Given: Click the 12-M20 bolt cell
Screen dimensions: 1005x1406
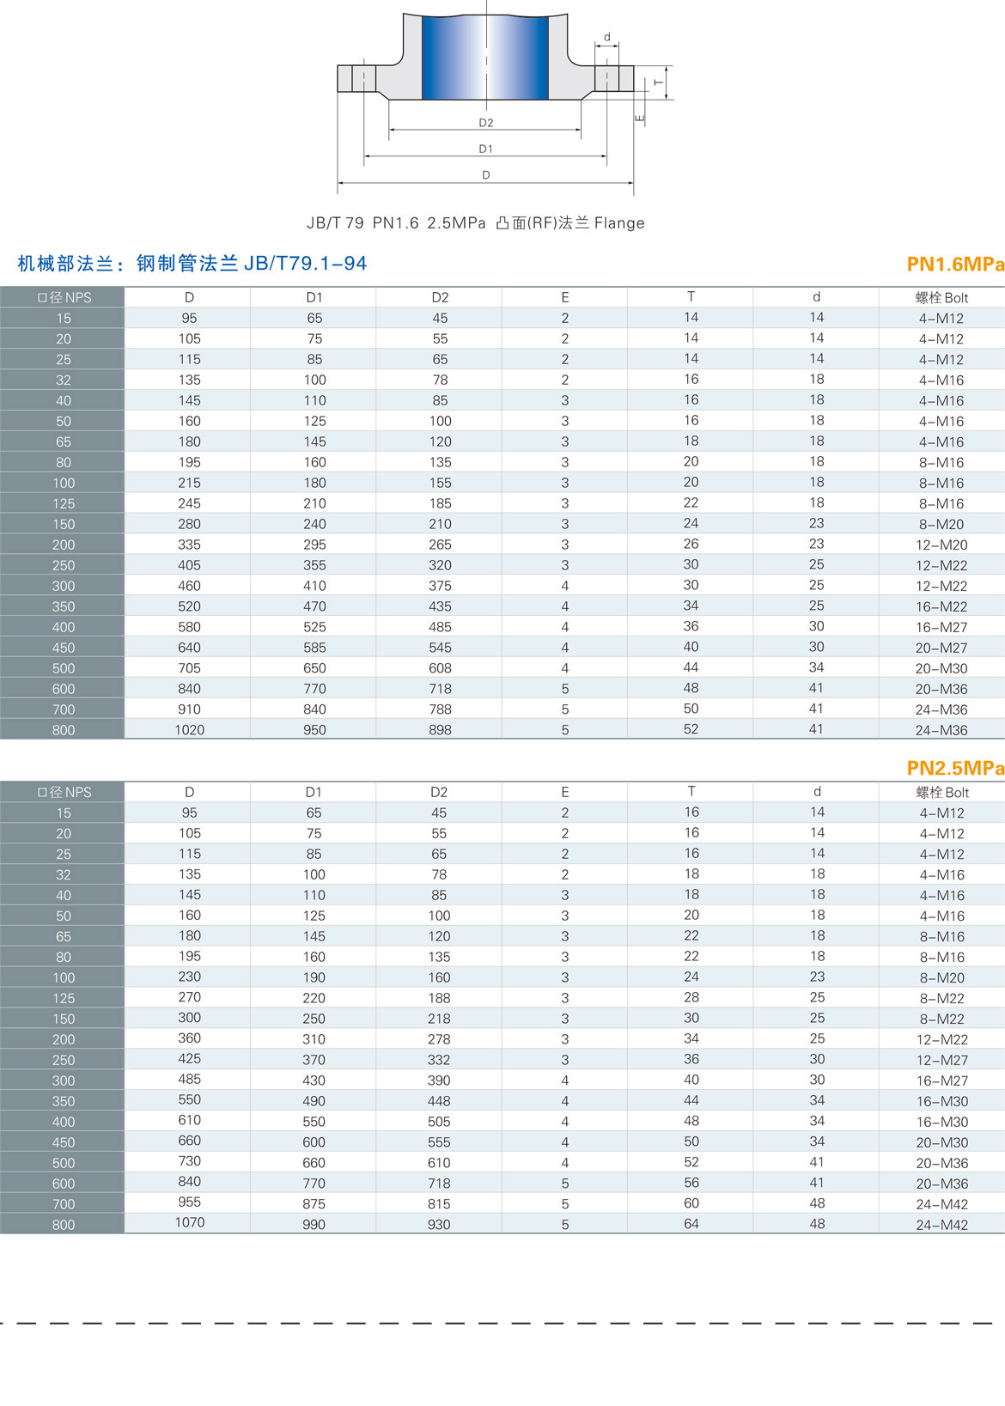Looking at the screenshot, I should [x=941, y=545].
